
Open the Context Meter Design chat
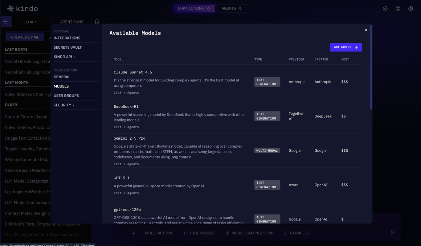[28, 213]
